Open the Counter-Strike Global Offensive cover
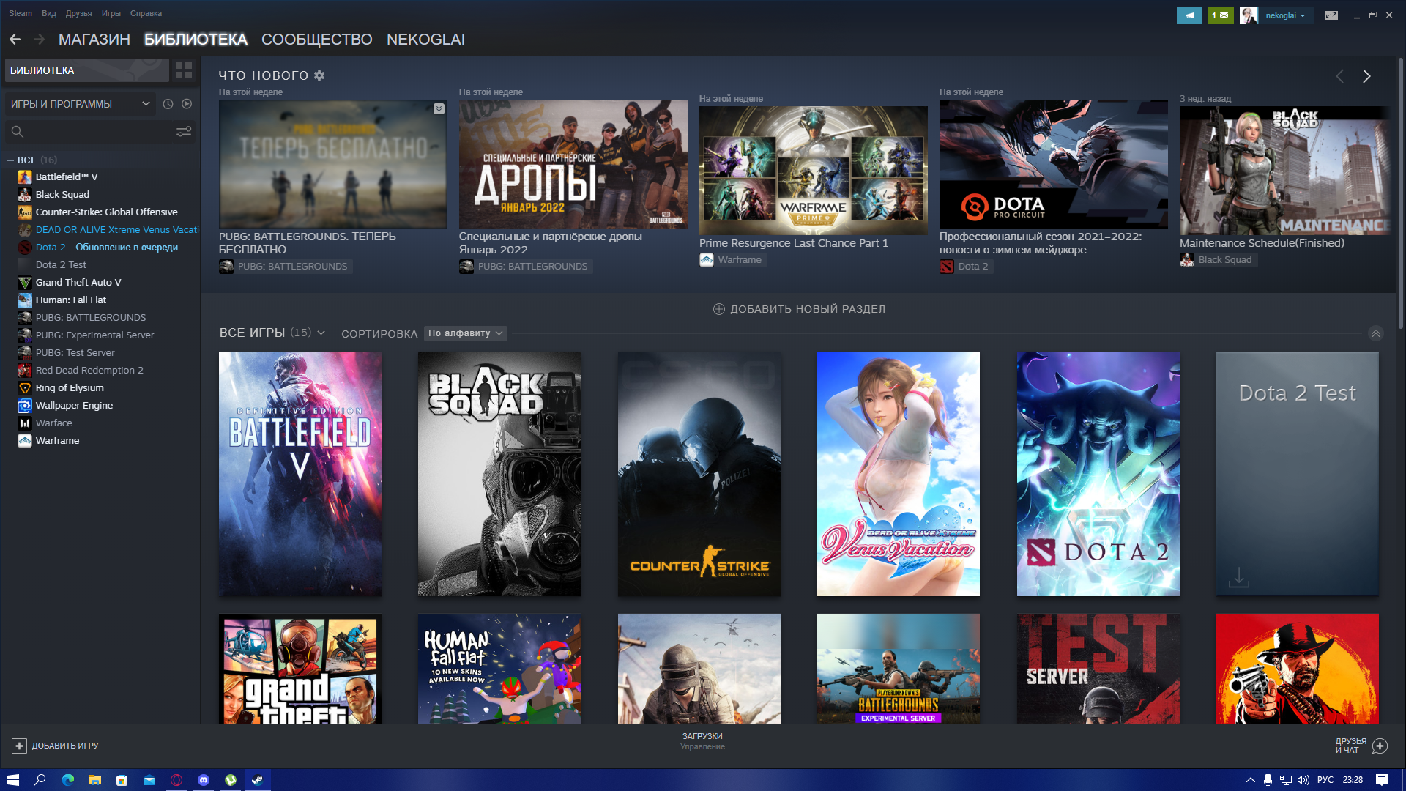Image resolution: width=1406 pixels, height=791 pixels. point(699,475)
